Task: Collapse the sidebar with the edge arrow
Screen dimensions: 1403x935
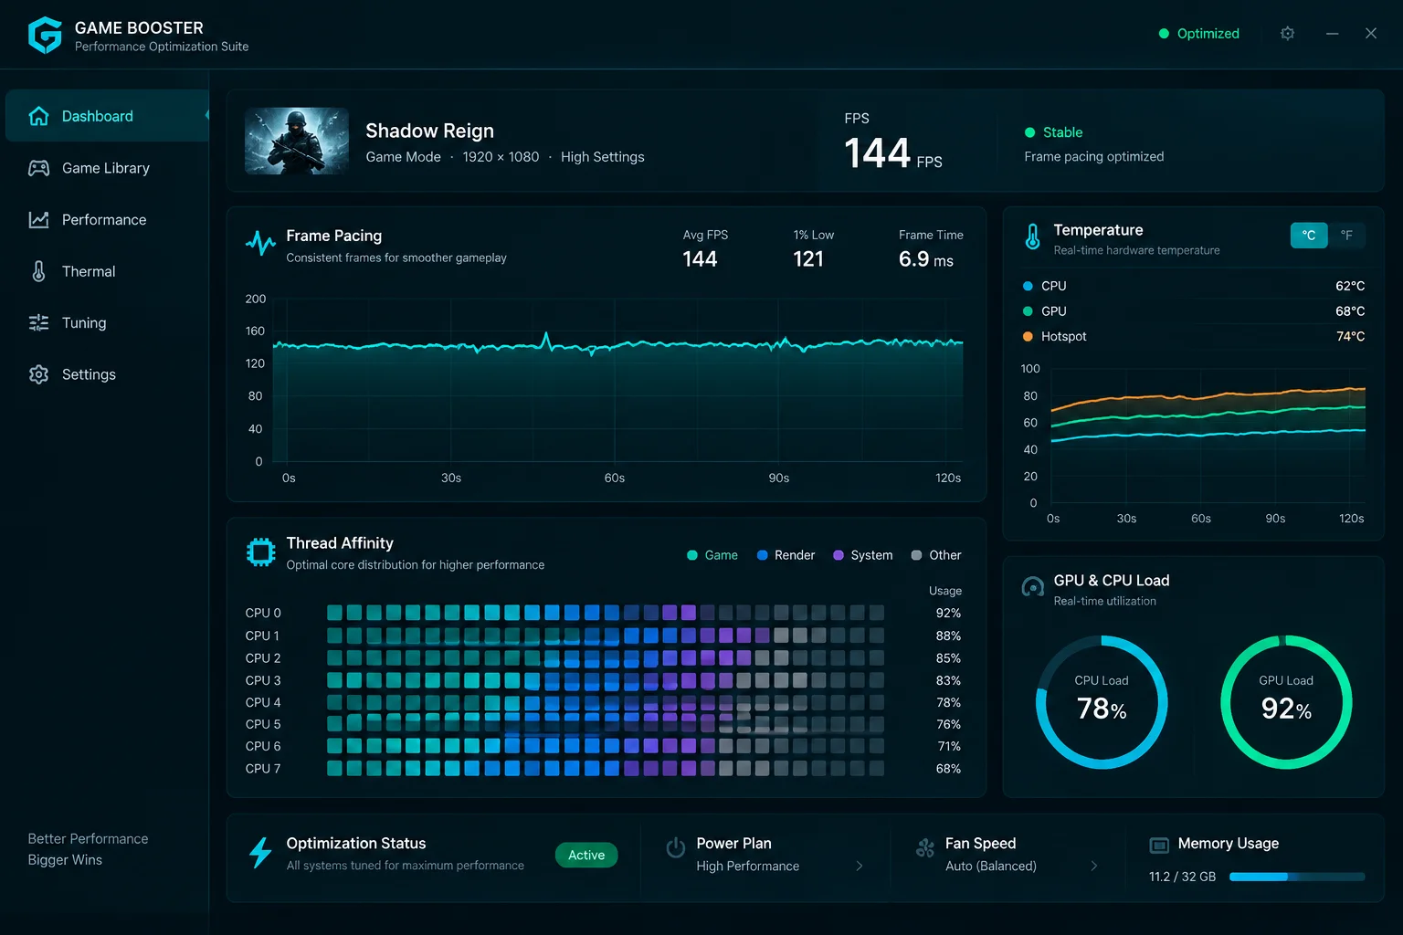Action: coord(207,115)
